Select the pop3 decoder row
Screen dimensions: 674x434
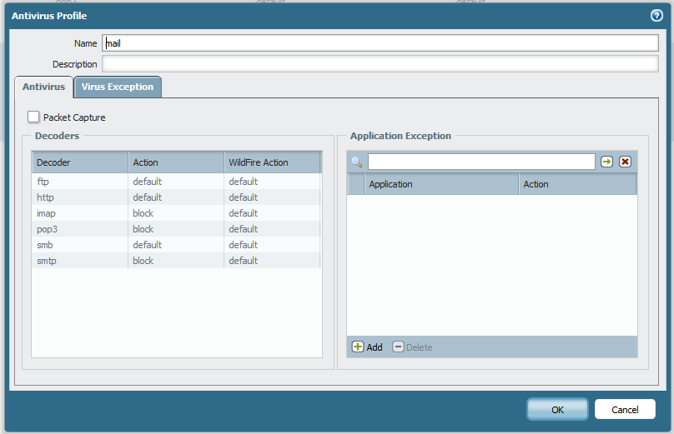click(80, 229)
